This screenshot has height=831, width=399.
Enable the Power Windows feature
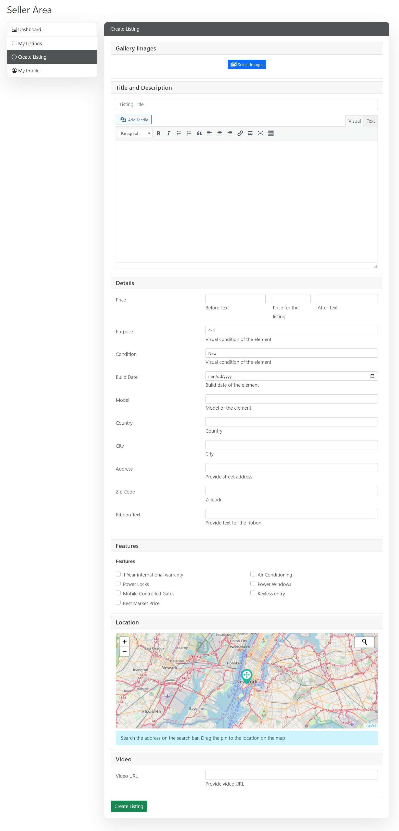click(x=253, y=583)
